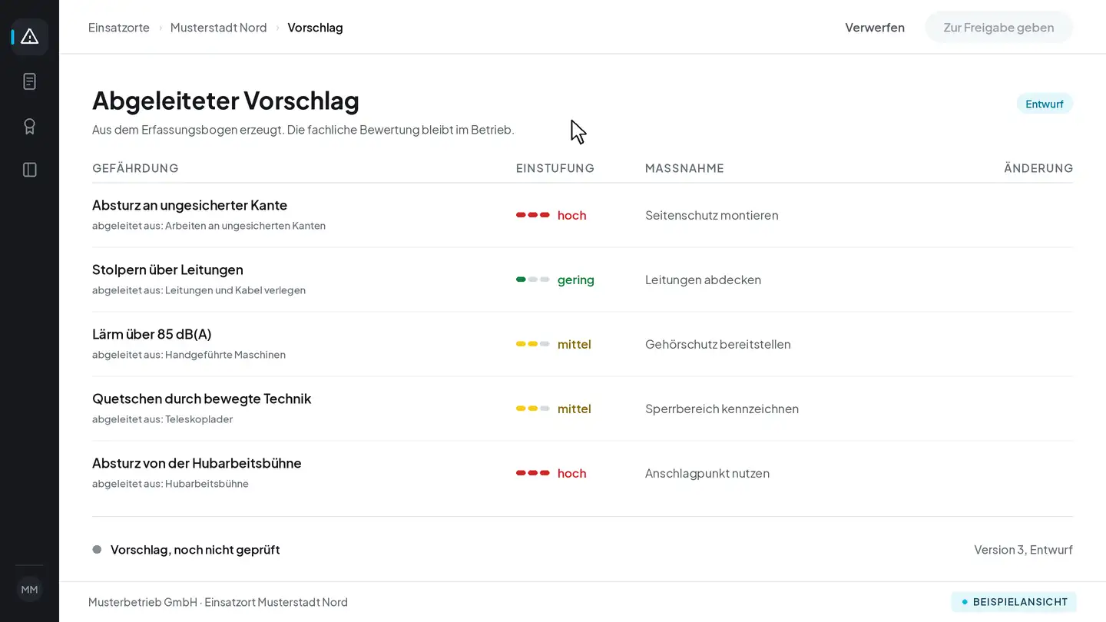The width and height of the screenshot is (1106, 622).
Task: Click the Beispielansicht badge in footer
Action: pyautogui.click(x=1014, y=602)
